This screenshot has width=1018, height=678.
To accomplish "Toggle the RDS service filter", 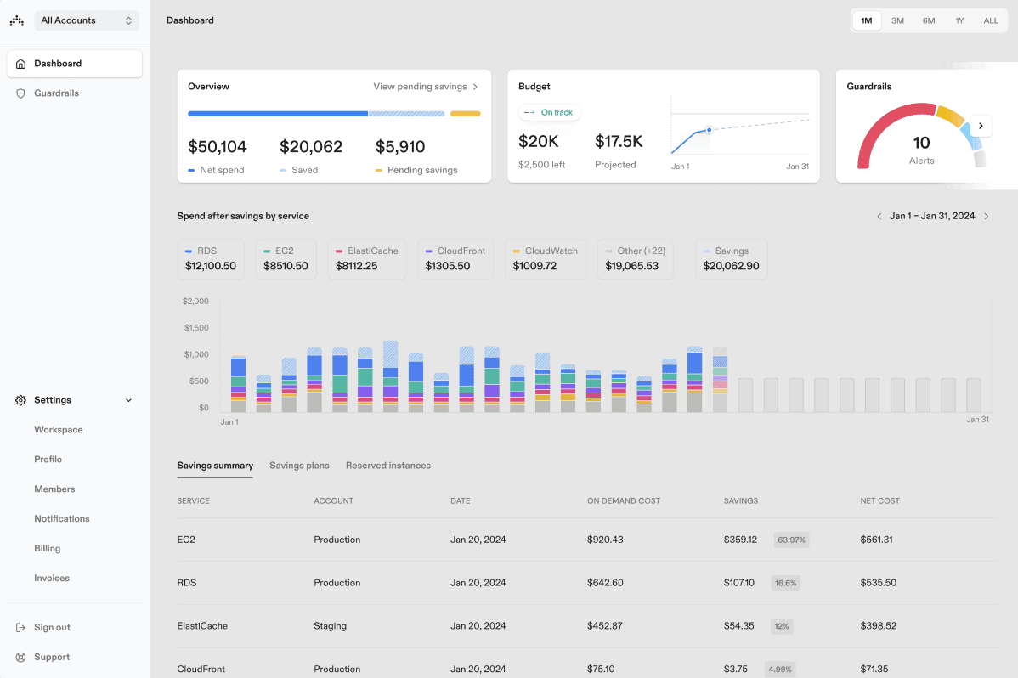I will (211, 259).
